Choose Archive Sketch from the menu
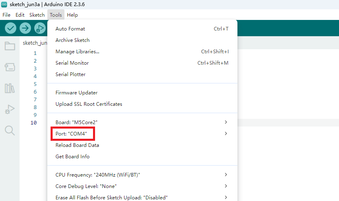The image size is (339, 201). (142, 40)
